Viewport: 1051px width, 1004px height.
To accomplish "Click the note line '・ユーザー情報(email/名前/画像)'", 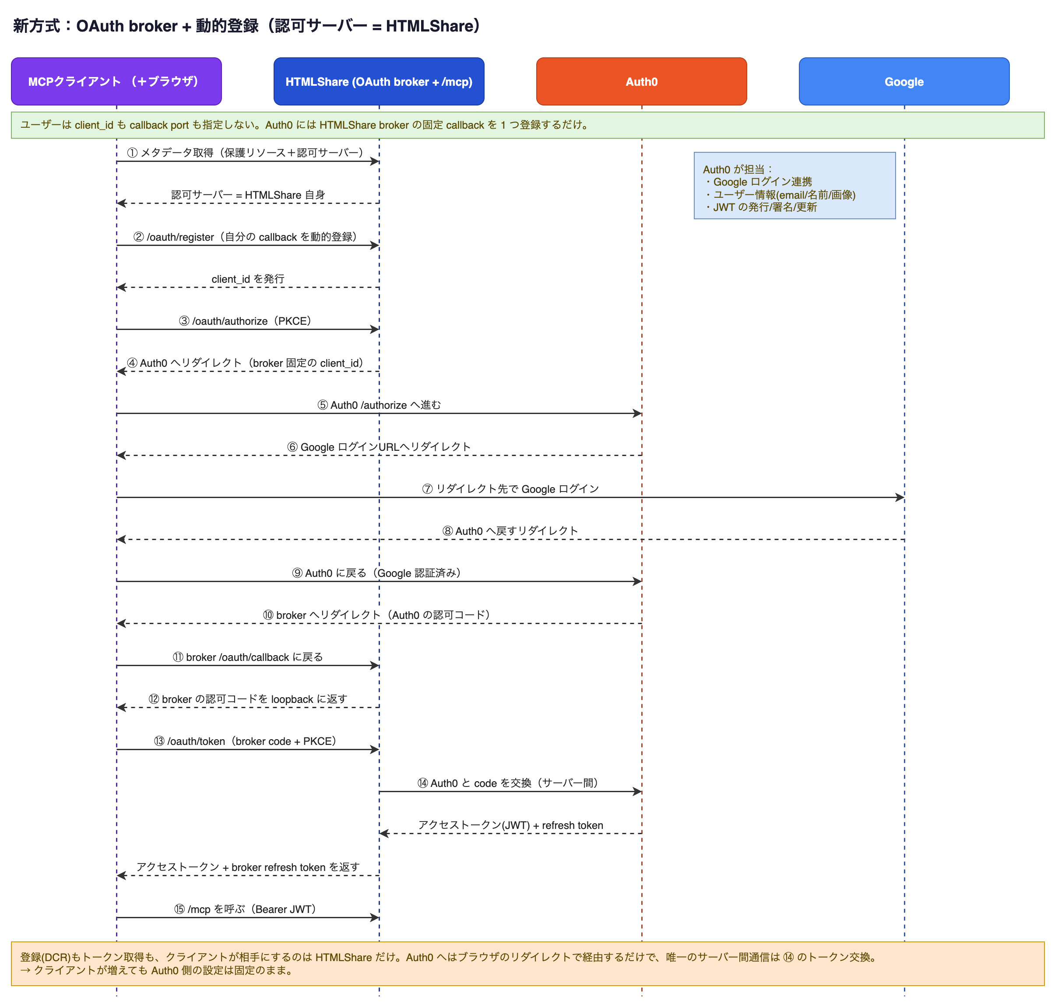I will 780,195.
